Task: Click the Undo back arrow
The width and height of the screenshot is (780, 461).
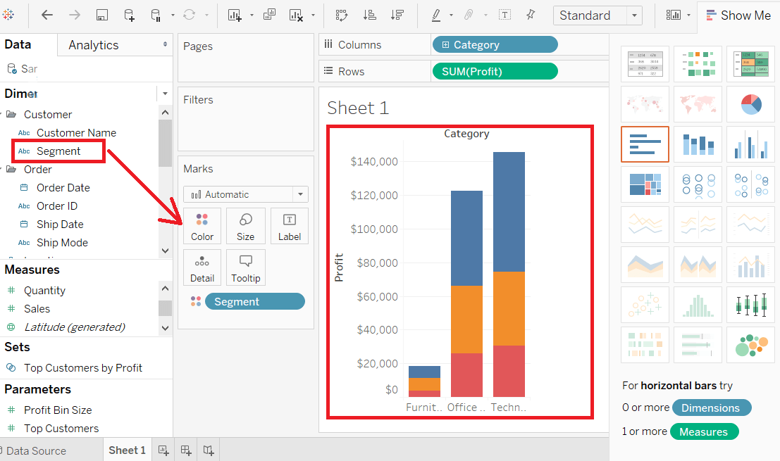Action: click(x=47, y=15)
